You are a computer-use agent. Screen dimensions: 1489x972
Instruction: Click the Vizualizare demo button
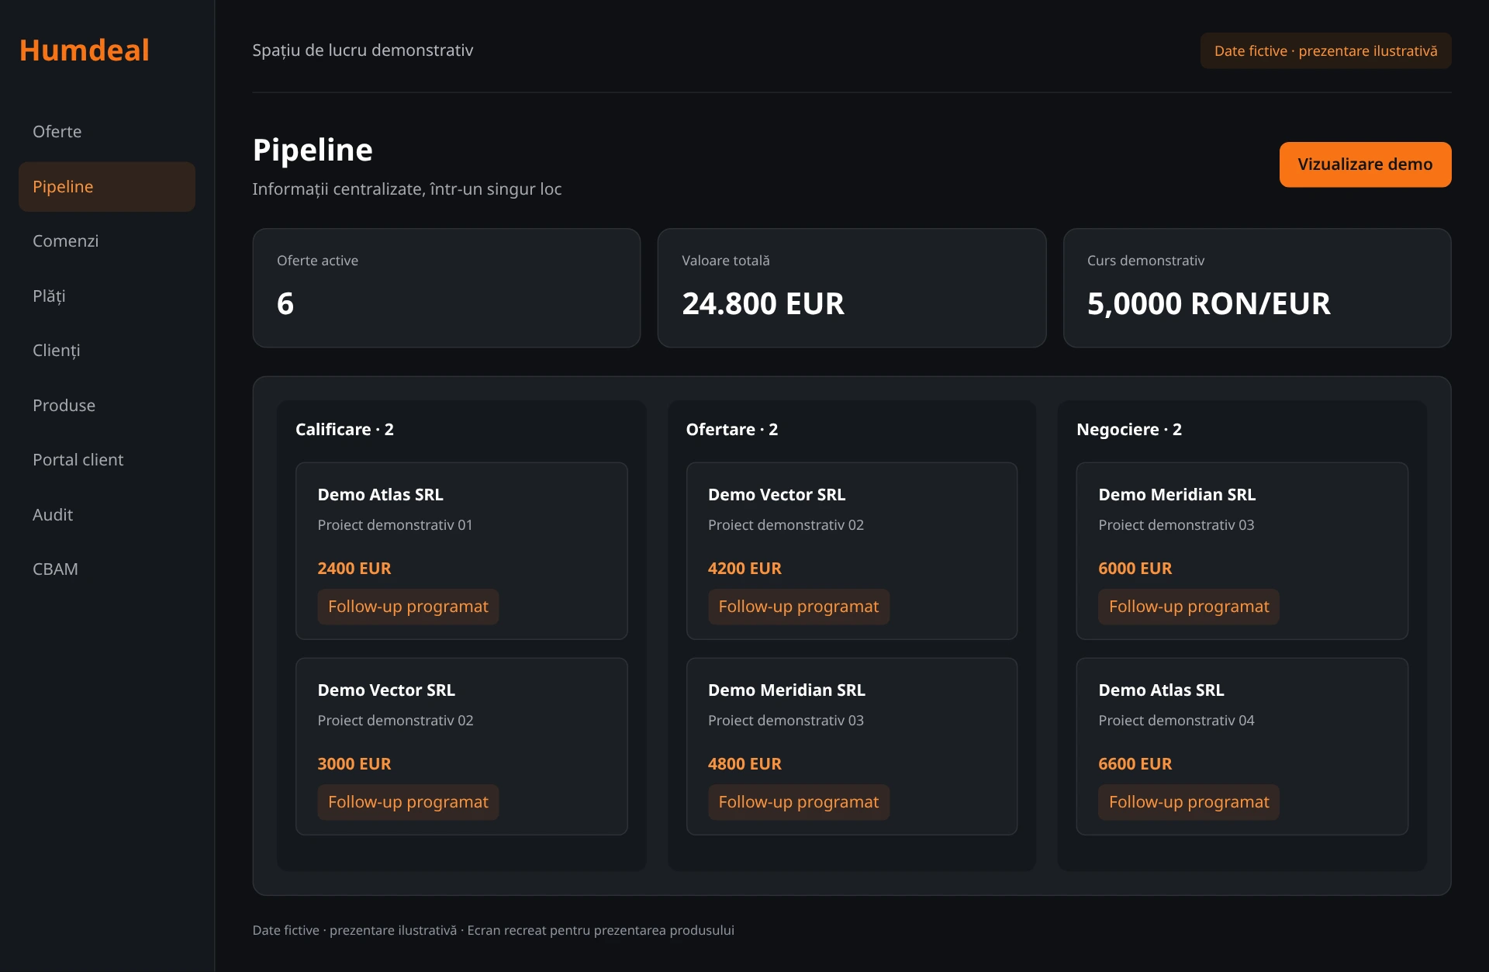[x=1365, y=164]
